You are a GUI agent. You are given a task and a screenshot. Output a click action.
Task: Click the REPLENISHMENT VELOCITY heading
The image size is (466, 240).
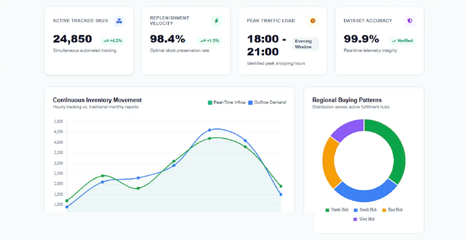click(x=170, y=21)
